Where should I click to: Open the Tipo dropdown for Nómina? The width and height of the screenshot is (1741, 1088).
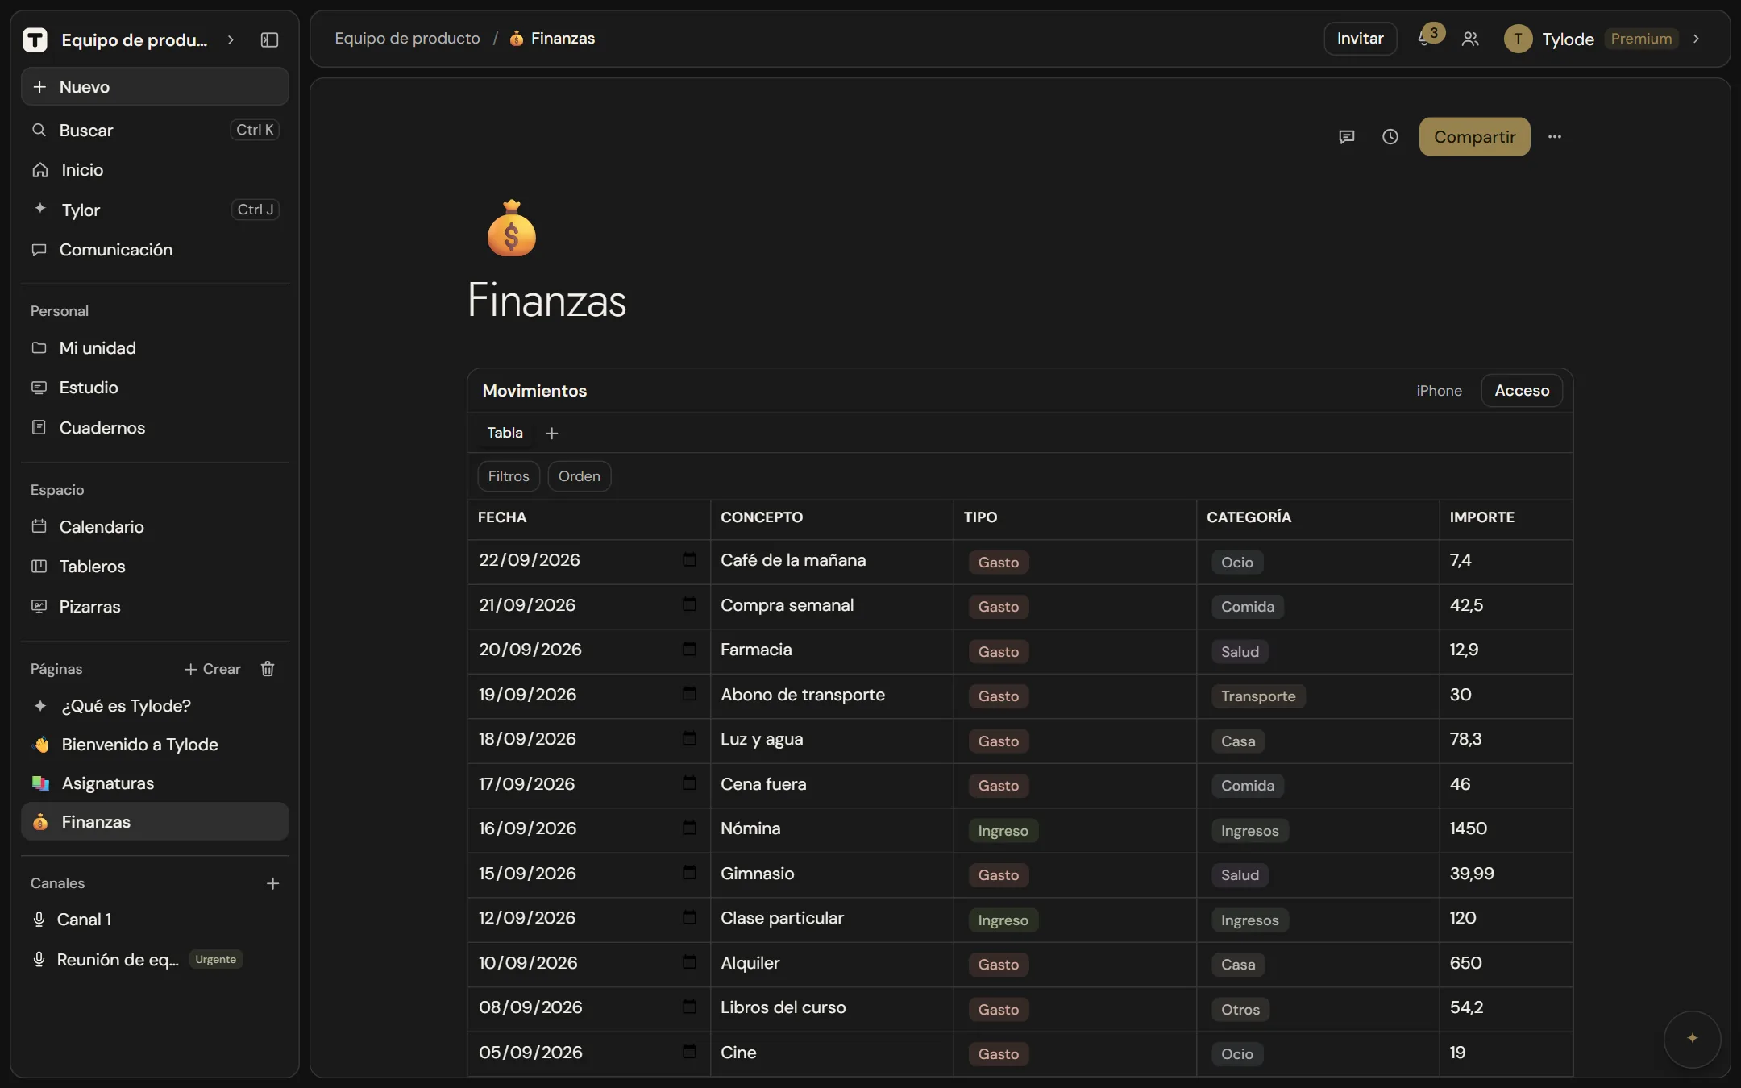(1003, 831)
